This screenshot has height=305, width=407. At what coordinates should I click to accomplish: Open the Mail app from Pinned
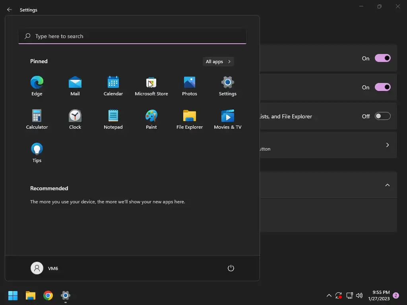tap(75, 86)
